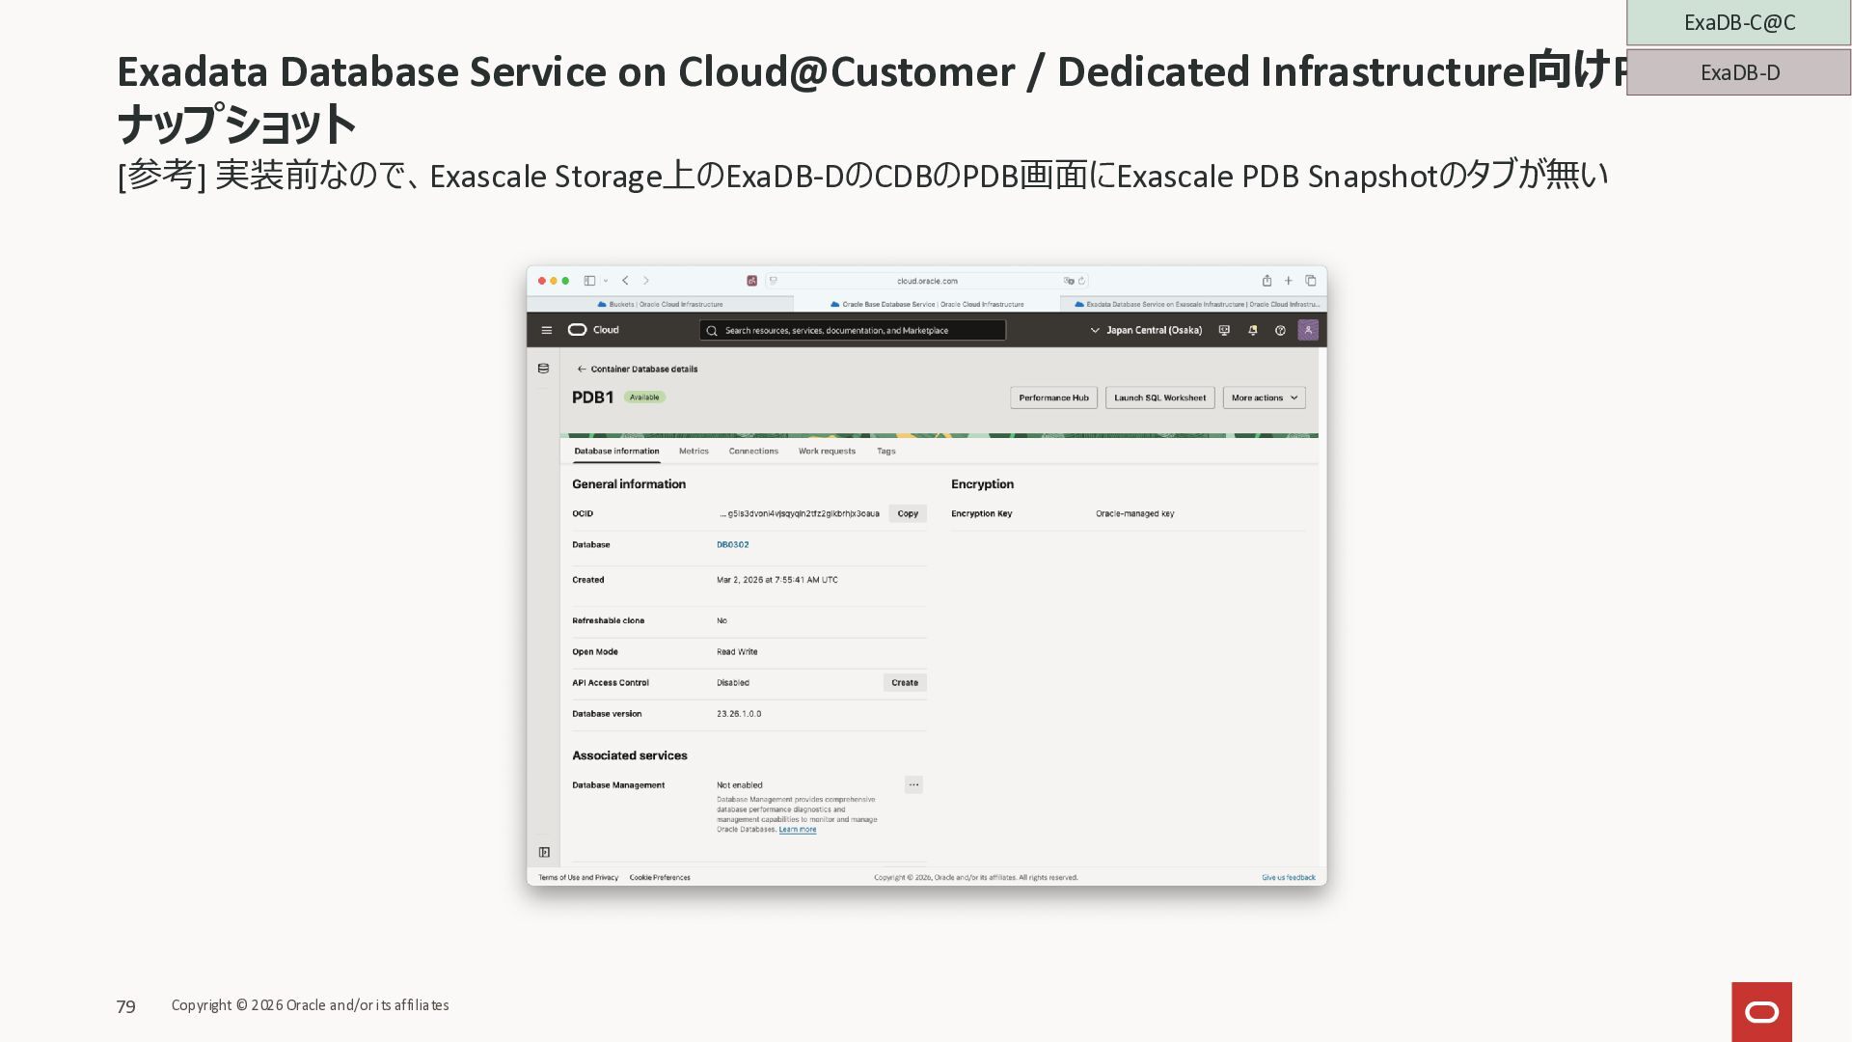Open the help question mark icon

coord(1280,330)
